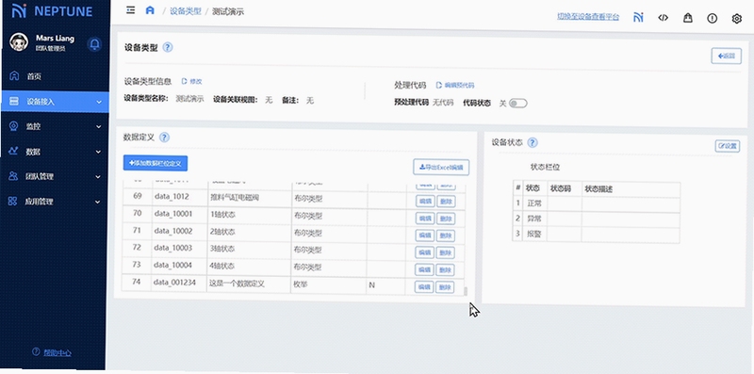This screenshot has width=754, height=374.
Task: Click 删除 for row data_10002
Action: tap(445, 236)
